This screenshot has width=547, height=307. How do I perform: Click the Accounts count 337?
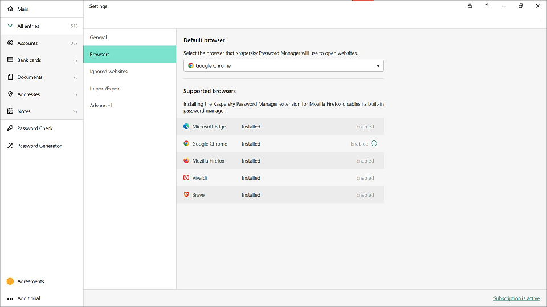(74, 43)
